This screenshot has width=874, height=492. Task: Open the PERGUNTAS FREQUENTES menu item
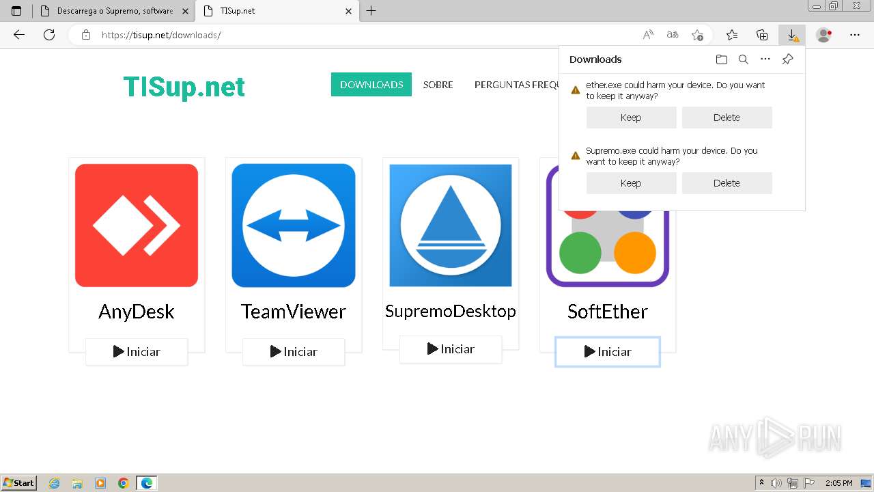coord(516,85)
